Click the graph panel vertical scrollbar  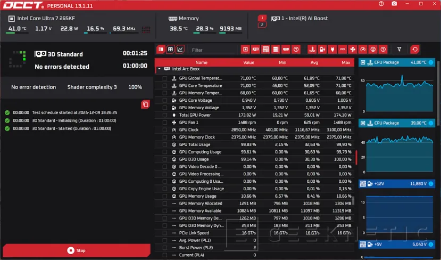click(438, 93)
